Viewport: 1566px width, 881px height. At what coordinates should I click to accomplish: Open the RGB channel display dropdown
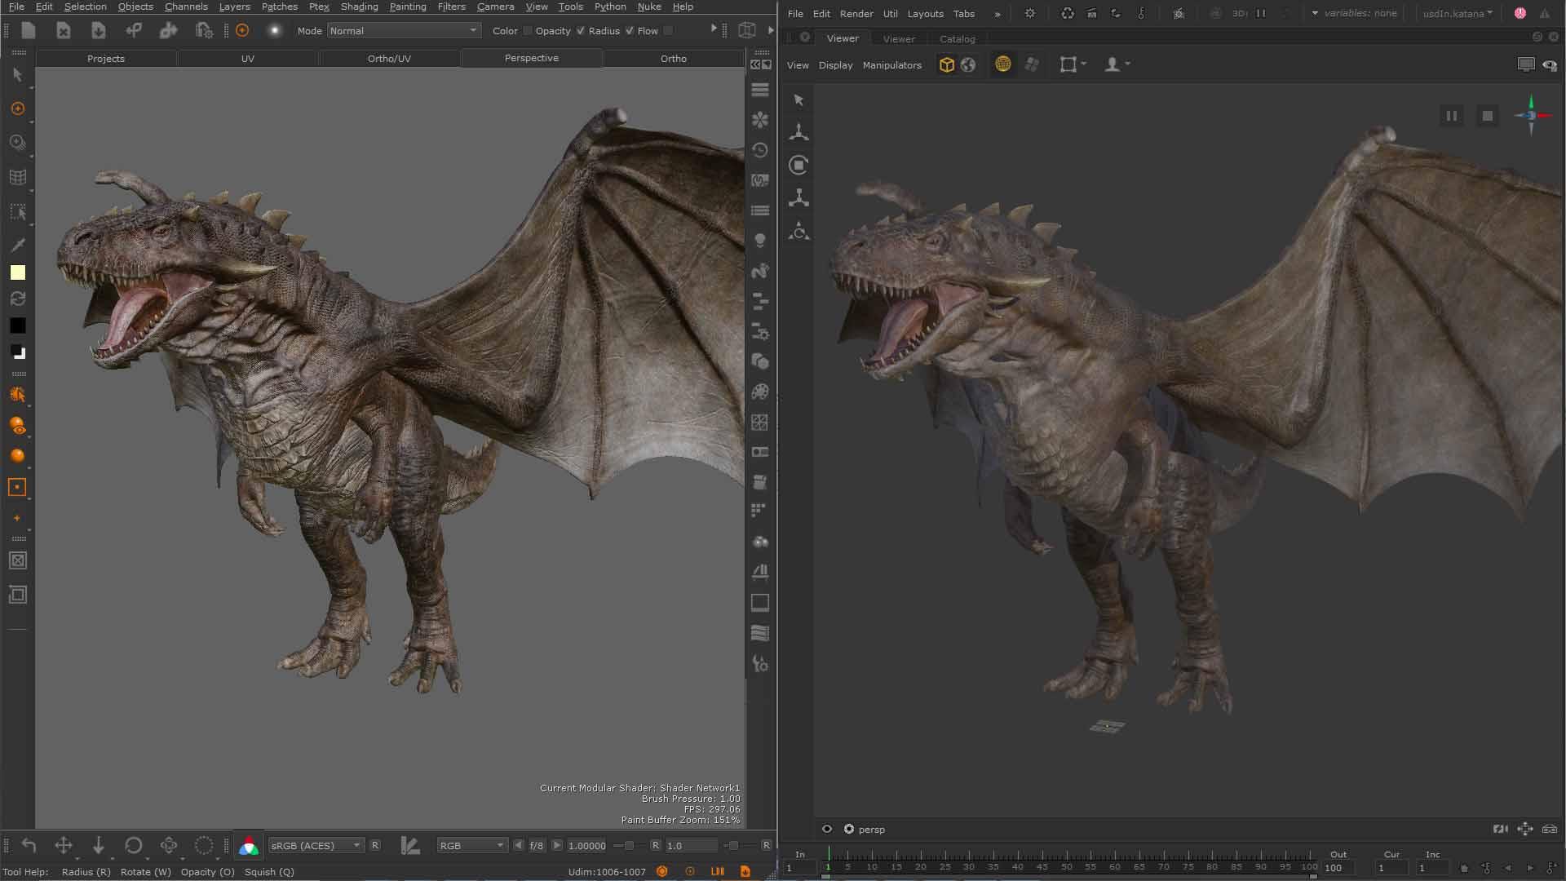tap(471, 846)
